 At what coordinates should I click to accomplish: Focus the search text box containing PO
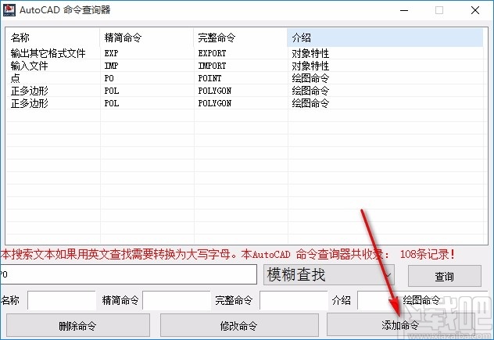tap(128, 274)
